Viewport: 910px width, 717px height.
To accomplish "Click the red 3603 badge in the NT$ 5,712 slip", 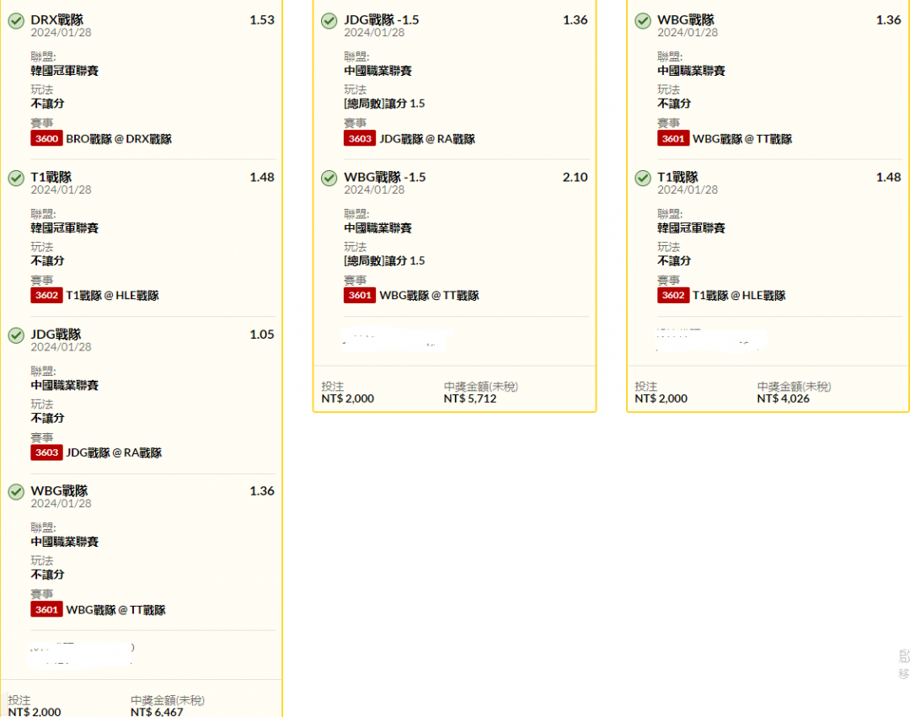I will (360, 139).
